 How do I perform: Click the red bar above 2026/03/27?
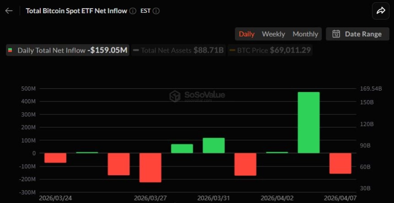click(150, 167)
